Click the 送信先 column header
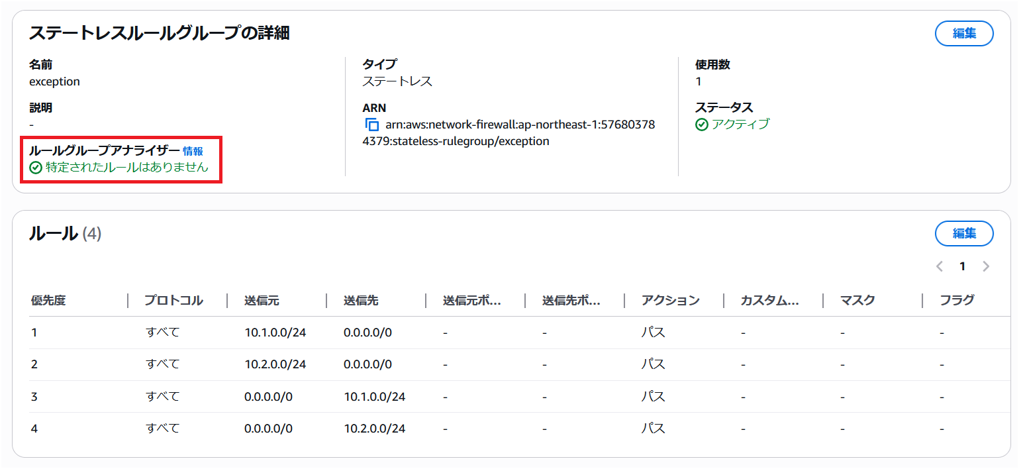The image size is (1019, 469). tap(361, 300)
